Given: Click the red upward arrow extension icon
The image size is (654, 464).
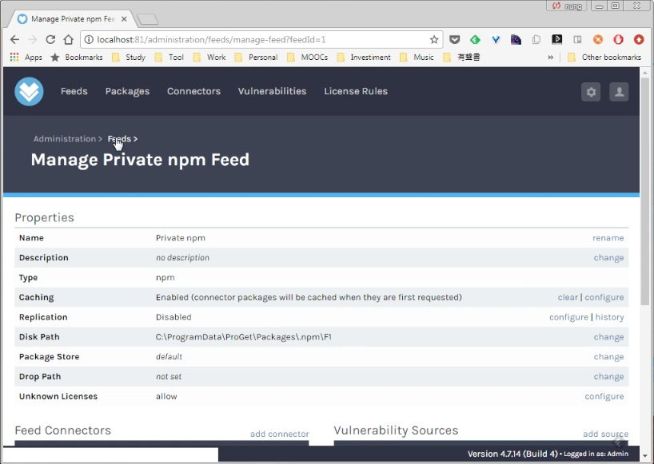Looking at the screenshot, I should pos(639,40).
